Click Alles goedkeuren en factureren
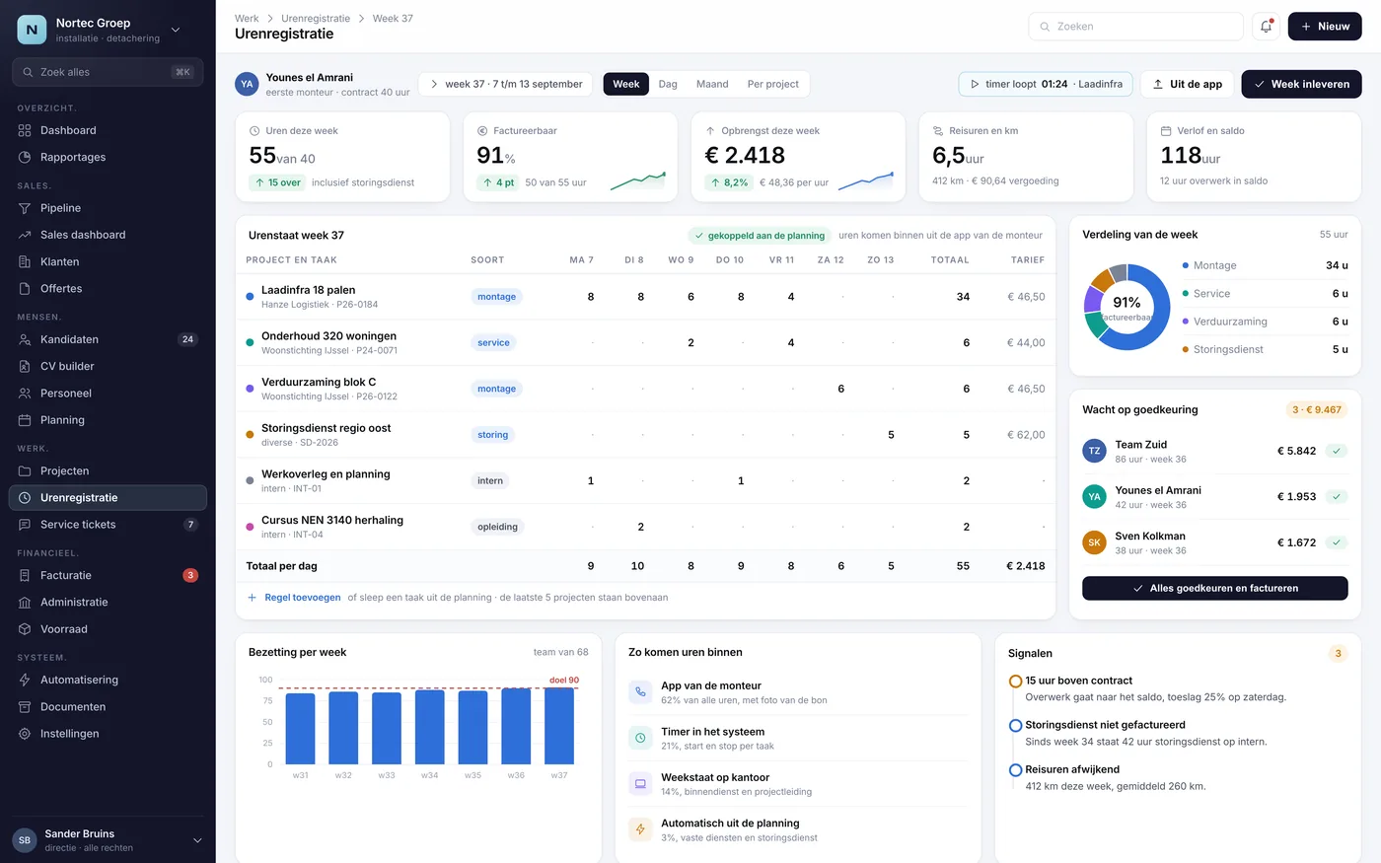Image resolution: width=1381 pixels, height=863 pixels. click(1214, 588)
